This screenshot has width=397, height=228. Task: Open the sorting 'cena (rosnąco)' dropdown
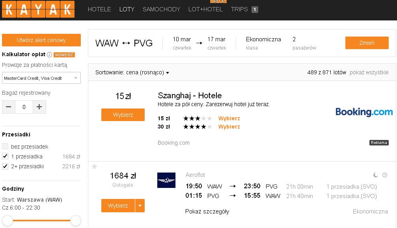(x=132, y=72)
